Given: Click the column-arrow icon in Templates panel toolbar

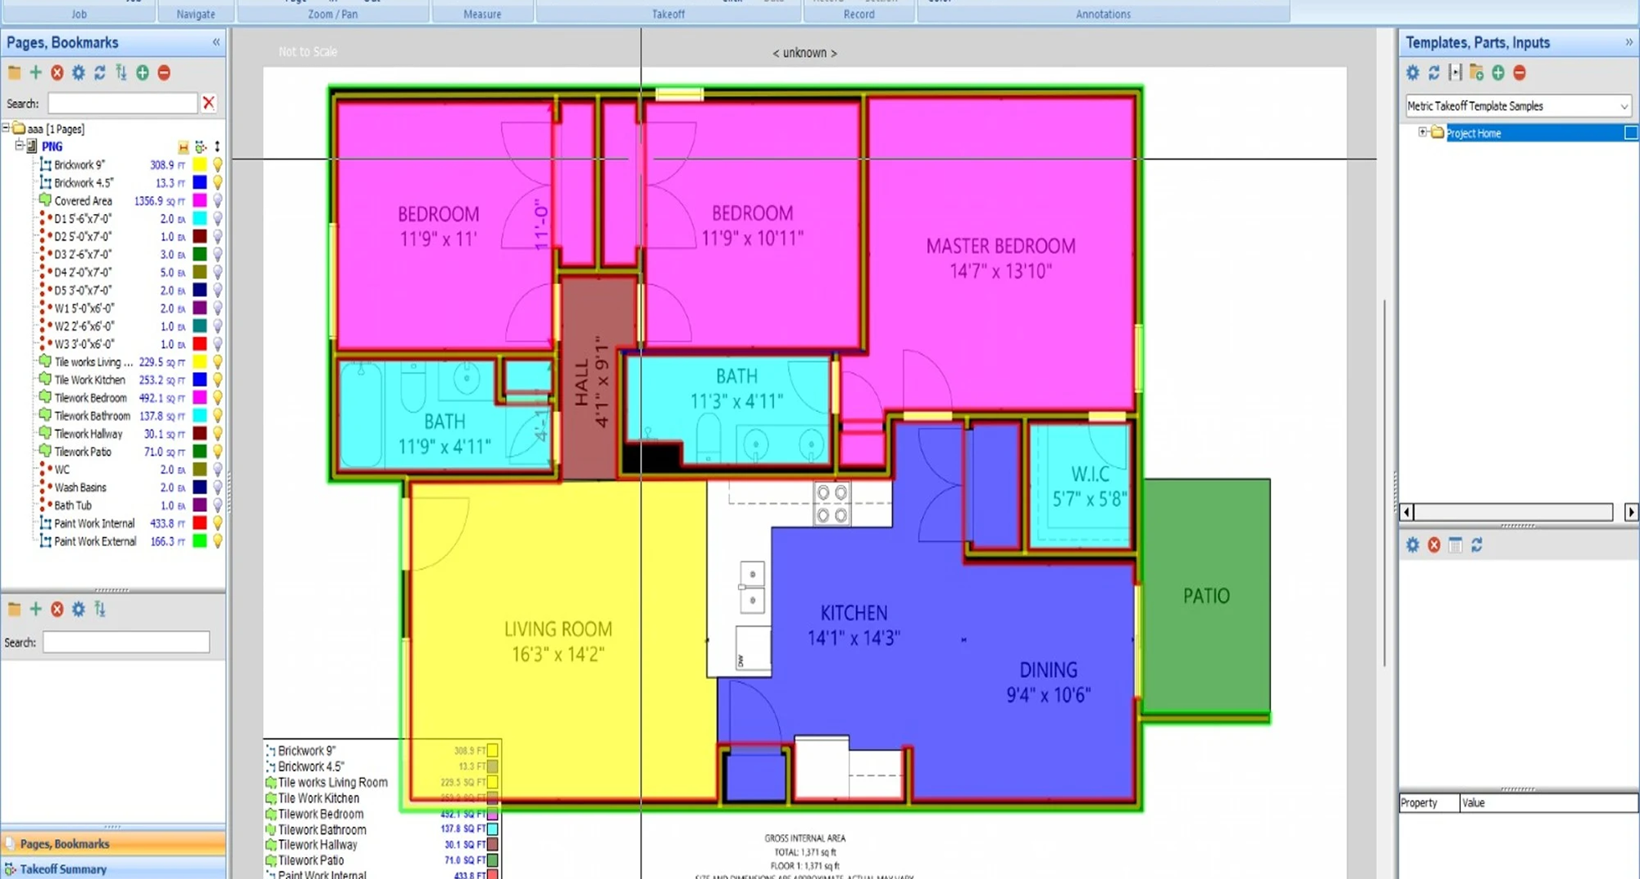Looking at the screenshot, I should (x=1455, y=73).
